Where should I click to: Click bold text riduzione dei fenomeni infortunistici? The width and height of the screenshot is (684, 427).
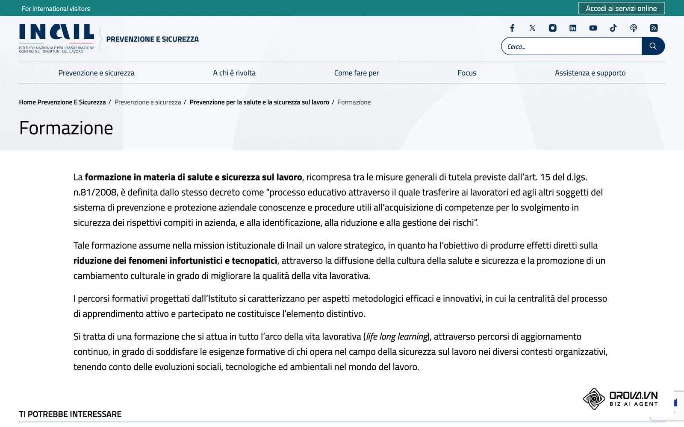175,260
